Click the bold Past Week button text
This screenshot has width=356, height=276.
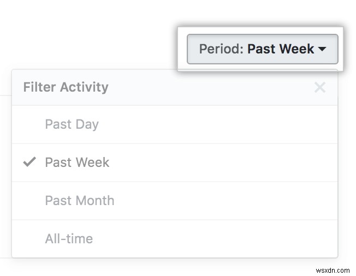click(281, 49)
